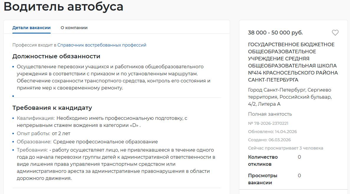Viewport: 350px width, 194px height.
Task: Select the «Детали вакансии» tab
Action: pos(32,28)
